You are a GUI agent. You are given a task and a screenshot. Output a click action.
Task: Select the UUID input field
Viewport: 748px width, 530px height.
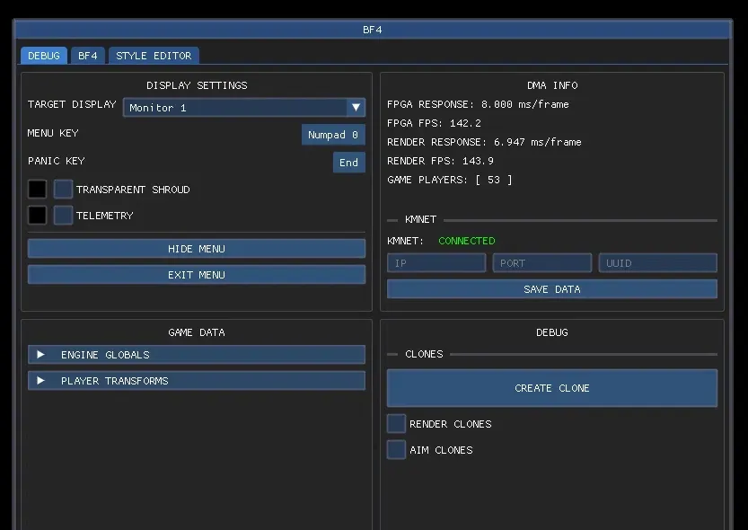click(x=657, y=263)
